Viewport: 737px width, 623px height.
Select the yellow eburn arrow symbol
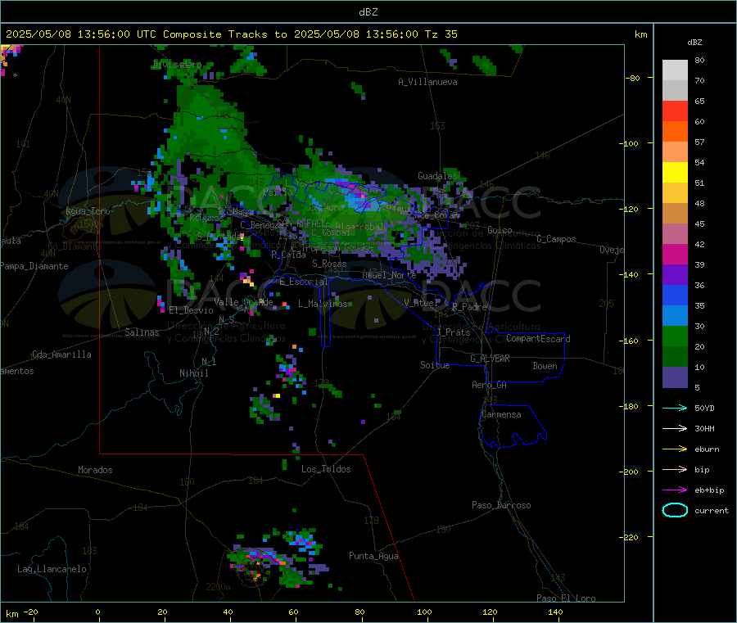tap(675, 449)
